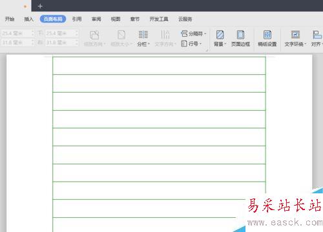Image resolution: width=323 pixels, height=232 pixels.
Task: Click the 分隔符 breaks icon
Action: [184, 34]
